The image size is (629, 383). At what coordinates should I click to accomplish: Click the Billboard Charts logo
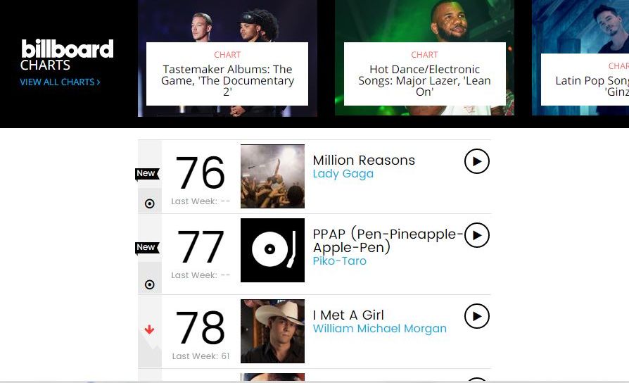pyautogui.click(x=67, y=56)
